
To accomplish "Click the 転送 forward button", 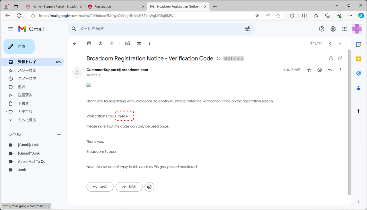I will point(129,187).
